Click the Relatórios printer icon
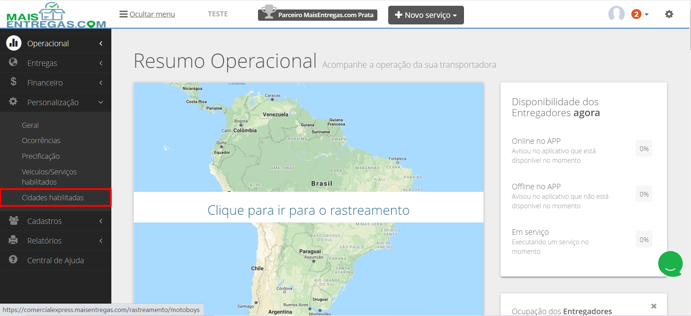Viewport: 691px width, 316px height. (x=13, y=240)
